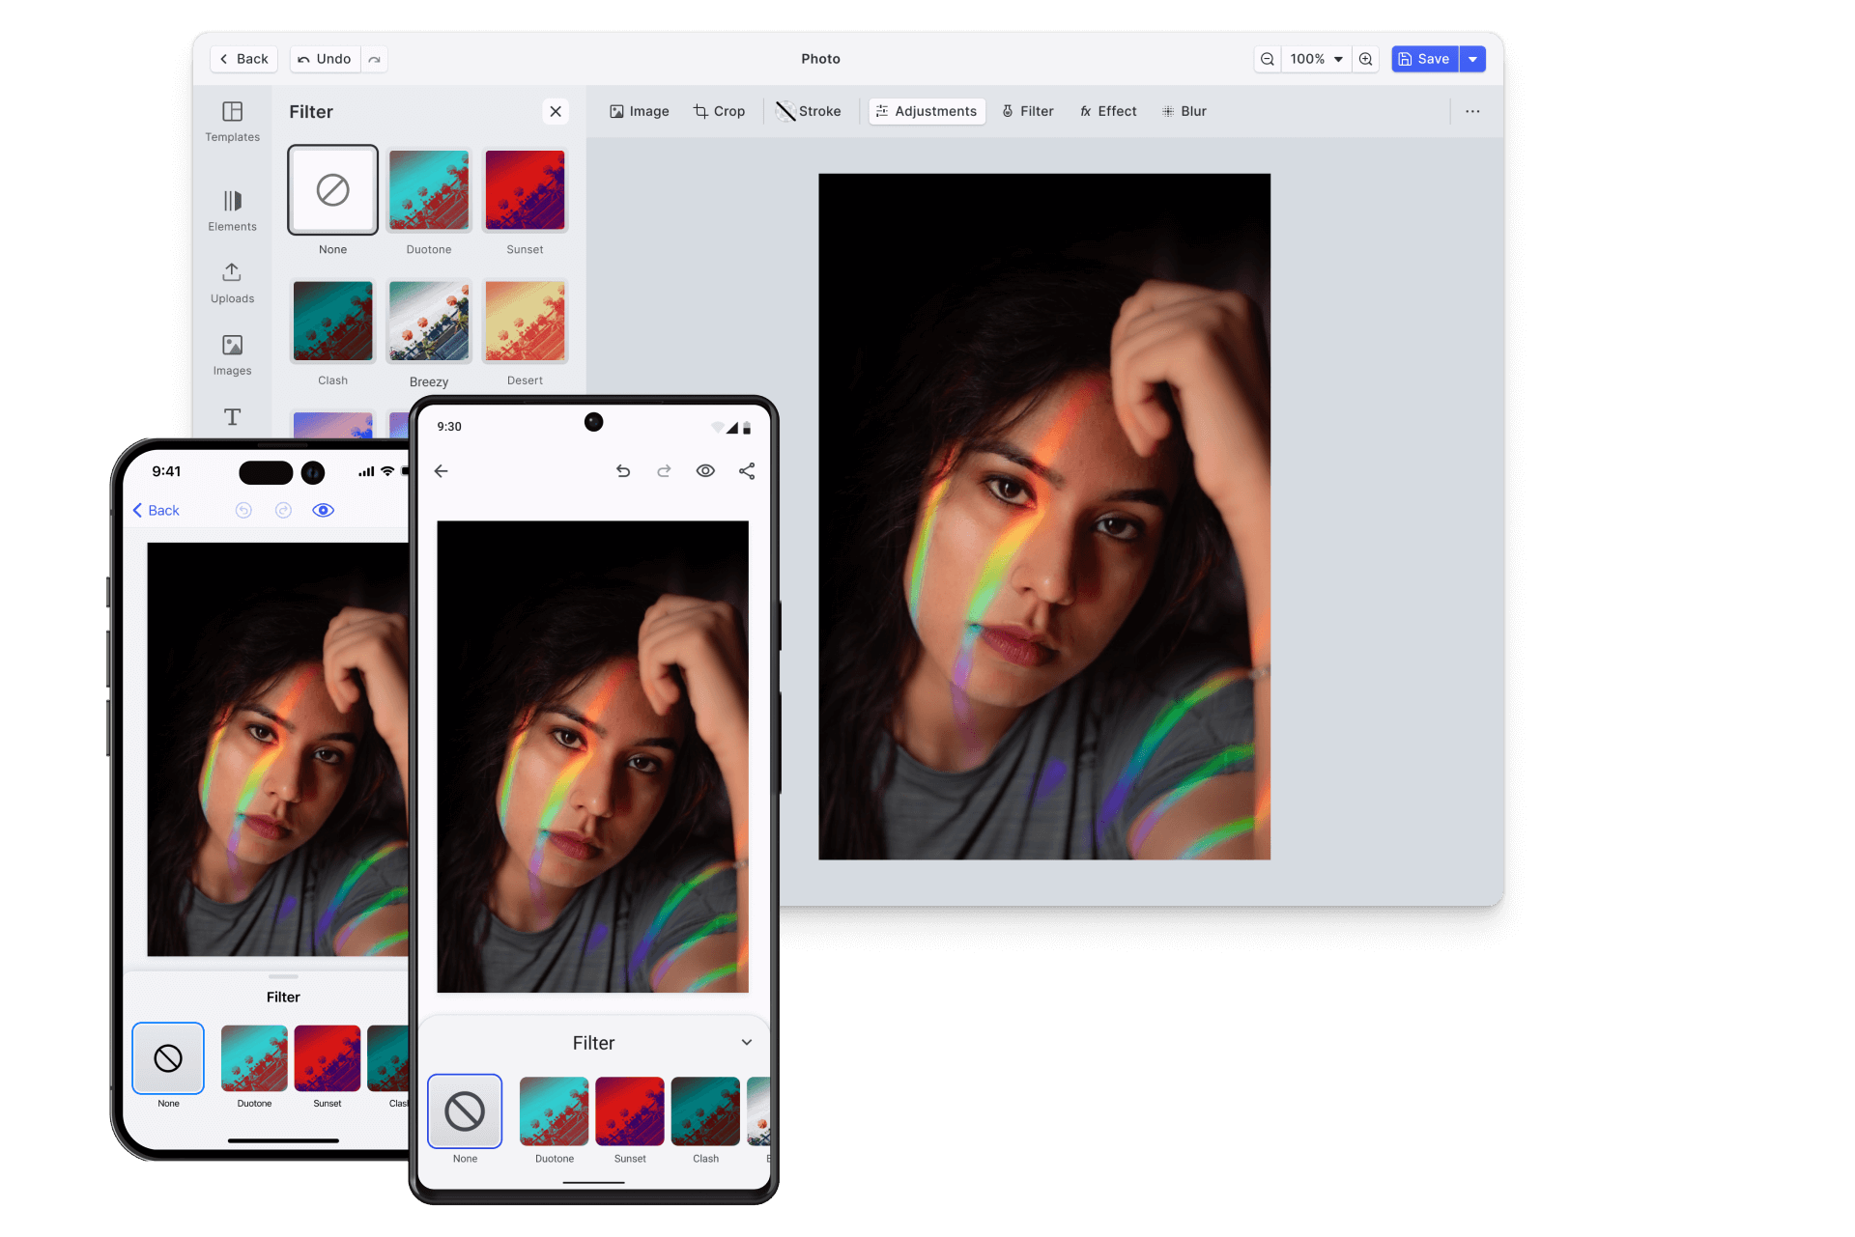The height and width of the screenshot is (1237, 1855).
Task: Open the Uploads sidebar panel
Action: tap(232, 283)
